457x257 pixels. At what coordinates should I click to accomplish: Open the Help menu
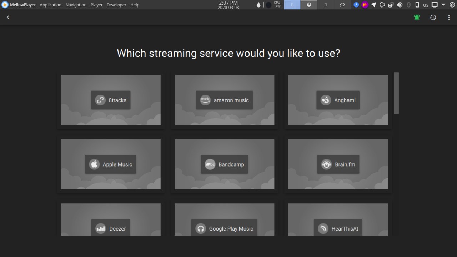tap(135, 5)
